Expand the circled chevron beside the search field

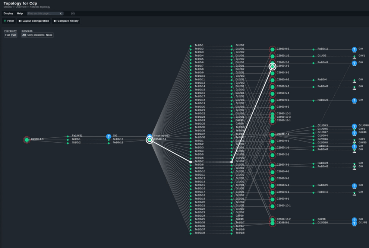click(73, 13)
